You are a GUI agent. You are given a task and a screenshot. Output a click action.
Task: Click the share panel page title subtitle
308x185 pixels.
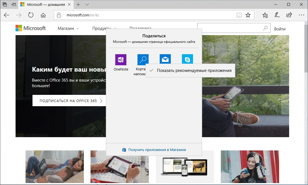click(x=154, y=42)
